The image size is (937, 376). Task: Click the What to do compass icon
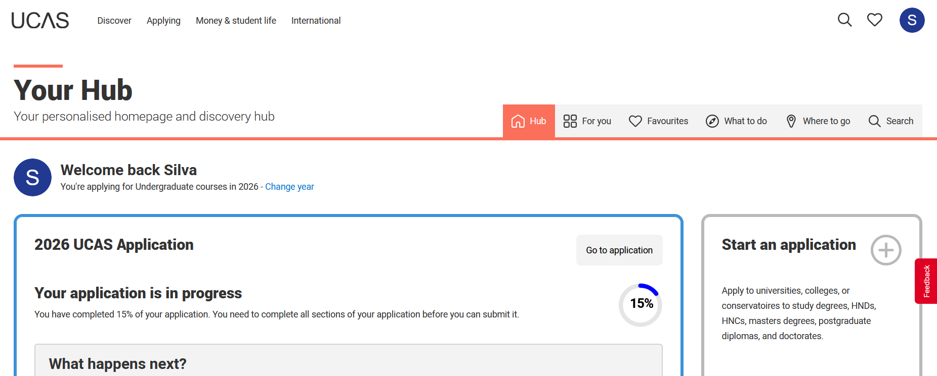tap(712, 121)
